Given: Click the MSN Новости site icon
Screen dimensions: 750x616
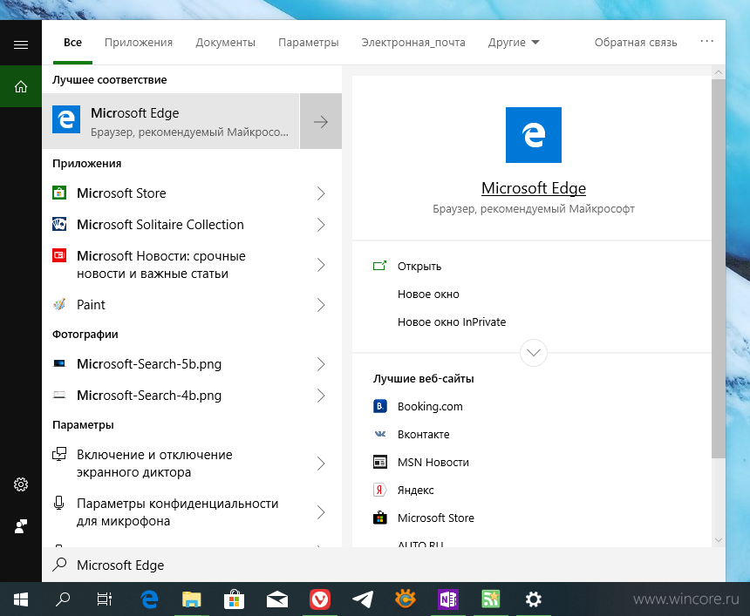Looking at the screenshot, I should [379, 462].
